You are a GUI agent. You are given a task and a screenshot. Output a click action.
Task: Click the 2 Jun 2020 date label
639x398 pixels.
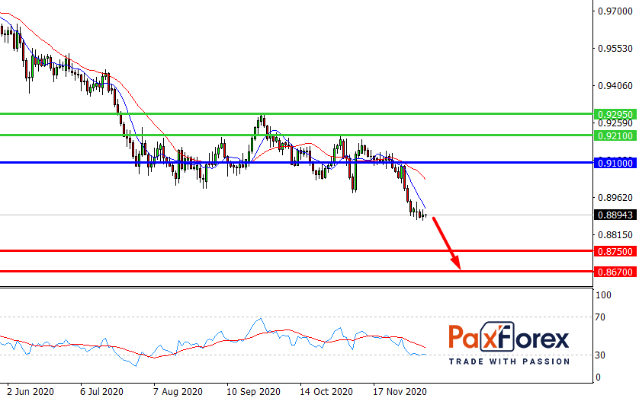[31, 392]
